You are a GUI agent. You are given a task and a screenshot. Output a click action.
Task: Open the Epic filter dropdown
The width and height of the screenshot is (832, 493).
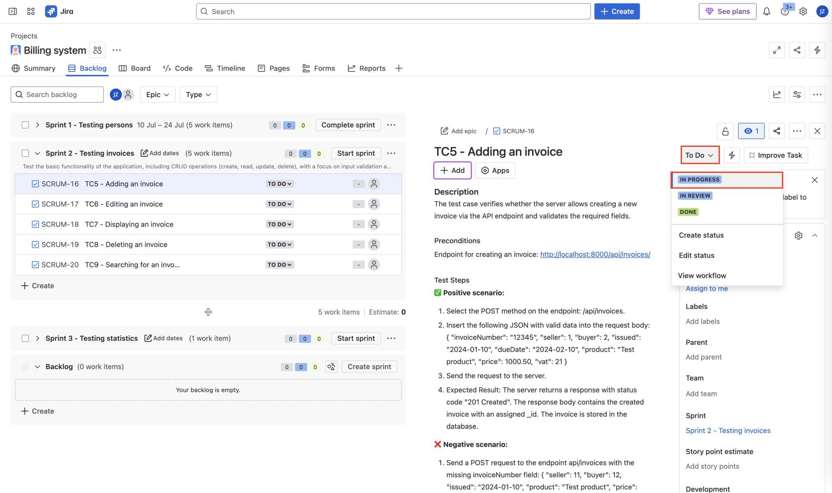pyautogui.click(x=157, y=94)
